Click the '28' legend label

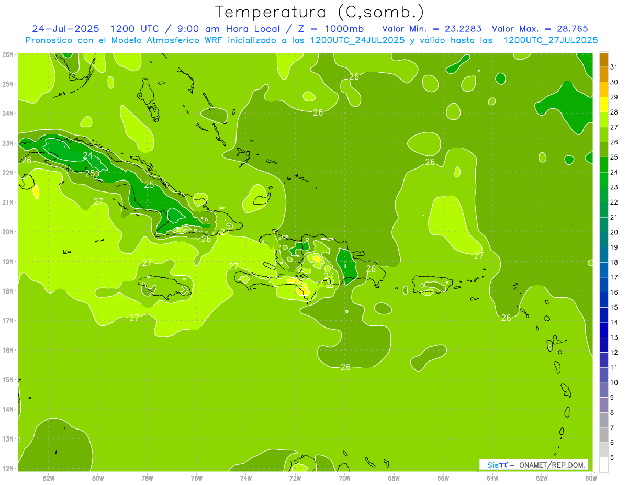(614, 112)
